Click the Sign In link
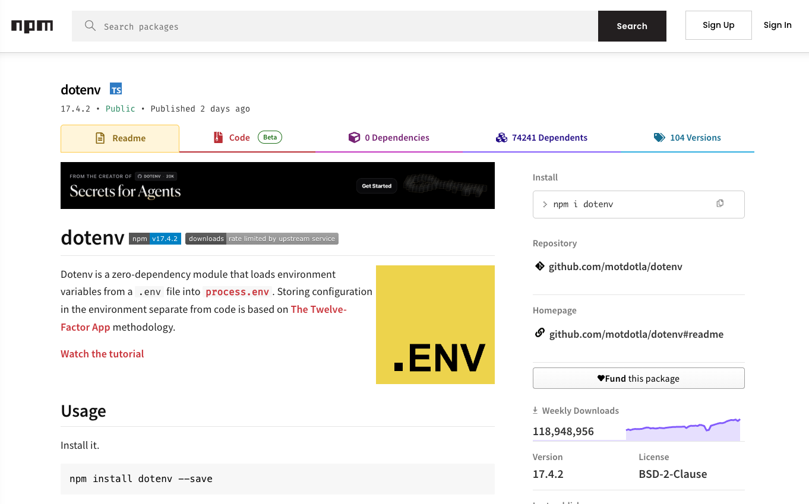The width and height of the screenshot is (809, 504). pyautogui.click(x=778, y=25)
